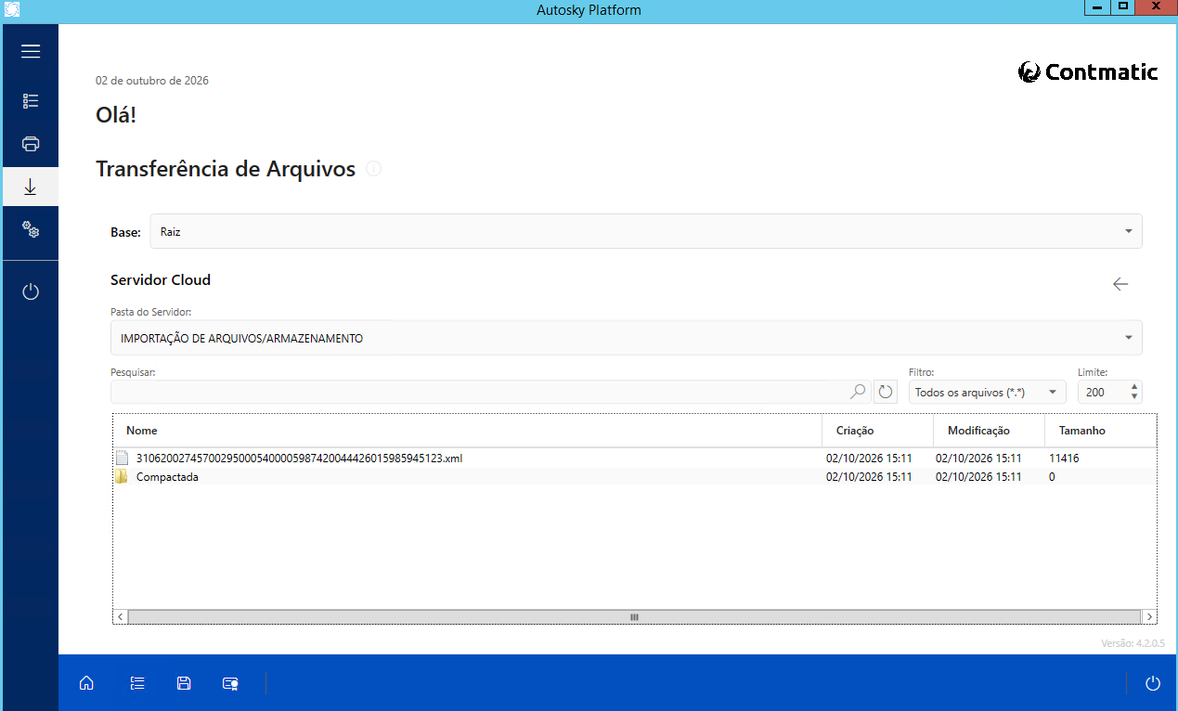The height and width of the screenshot is (711, 1178).
Task: Sort by the Modificação column header
Action: (989, 431)
